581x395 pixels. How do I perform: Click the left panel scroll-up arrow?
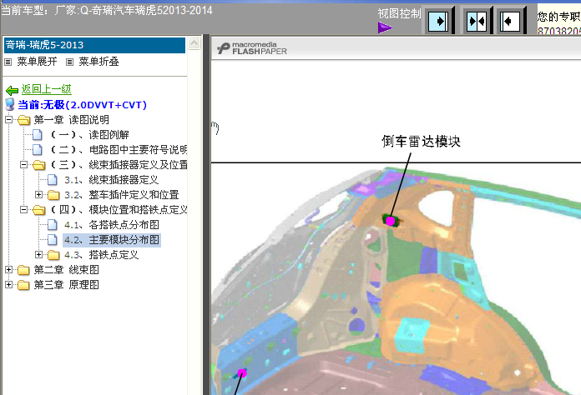(194, 43)
